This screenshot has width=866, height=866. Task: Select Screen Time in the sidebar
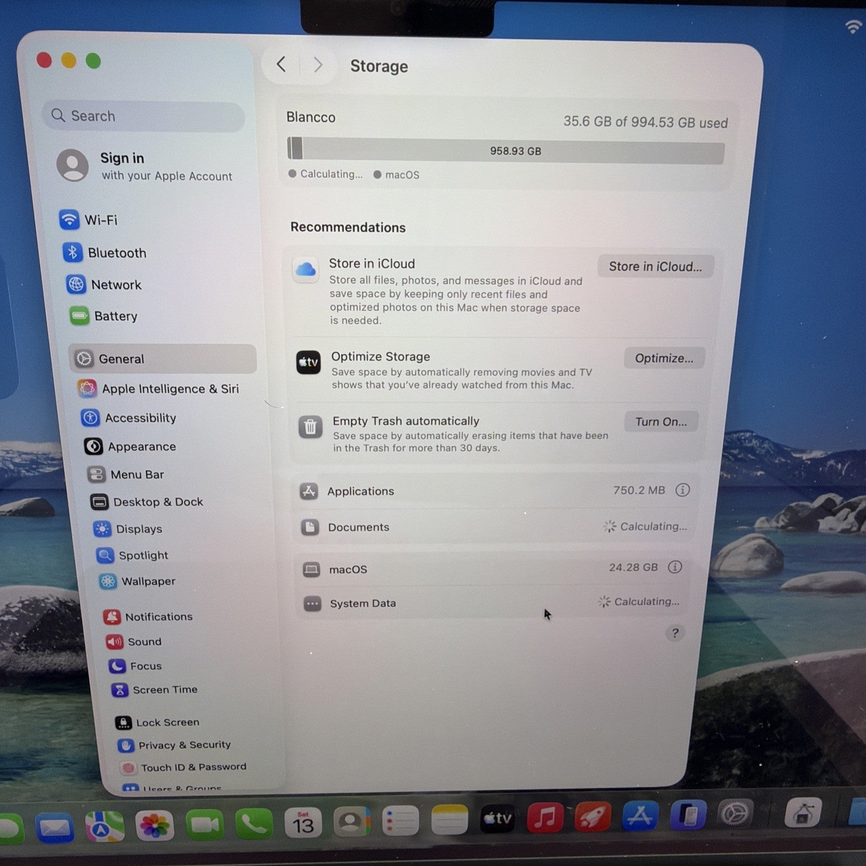click(x=155, y=690)
